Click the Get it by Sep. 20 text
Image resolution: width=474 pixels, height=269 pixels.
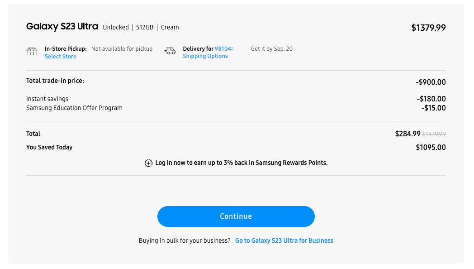coord(272,49)
